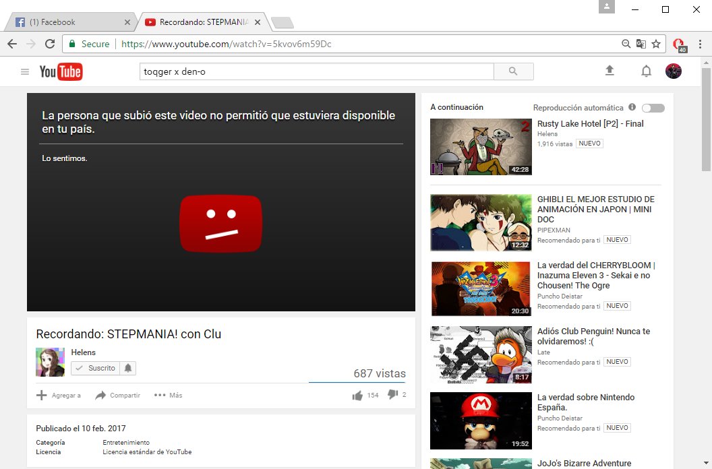
Task: Click the Late channel name
Action: pos(543,352)
